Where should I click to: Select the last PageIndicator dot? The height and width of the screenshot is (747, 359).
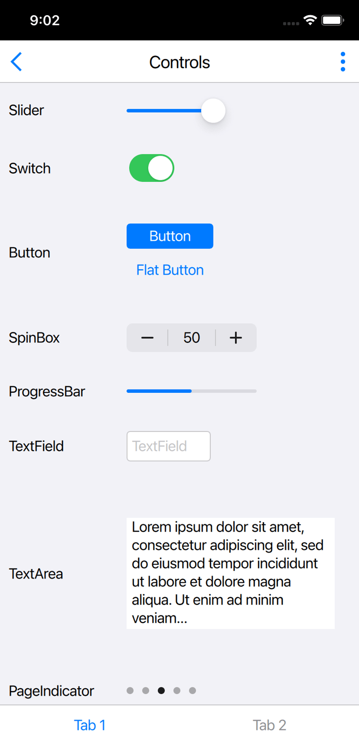point(193,690)
